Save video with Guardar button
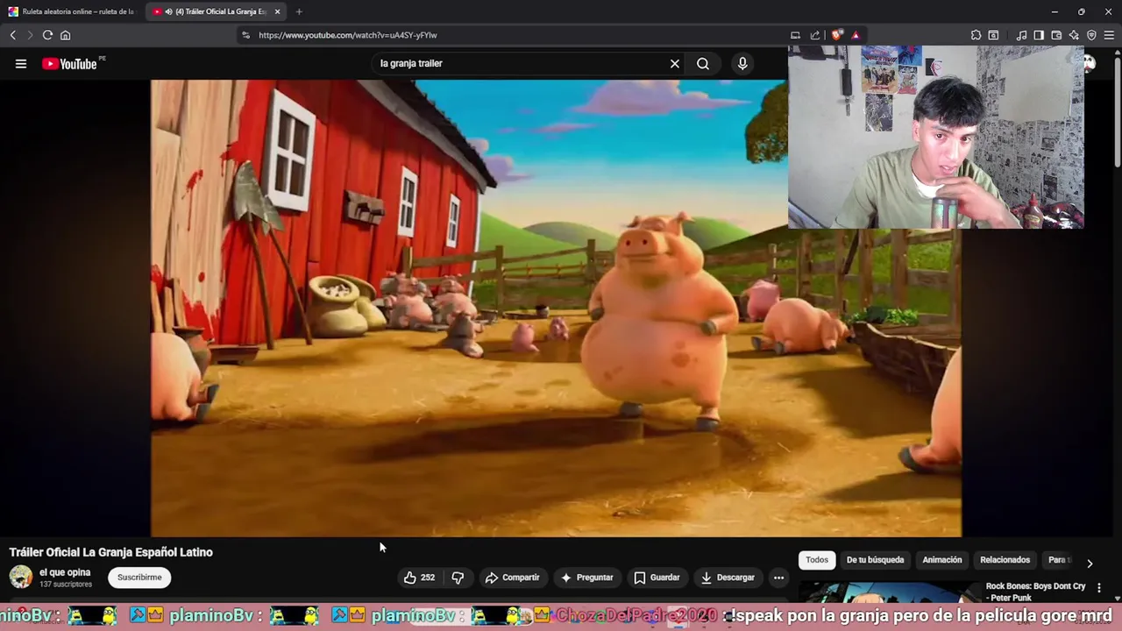 tap(657, 578)
